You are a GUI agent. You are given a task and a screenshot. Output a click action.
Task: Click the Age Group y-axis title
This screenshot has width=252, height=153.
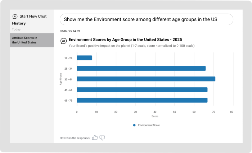[61, 79]
